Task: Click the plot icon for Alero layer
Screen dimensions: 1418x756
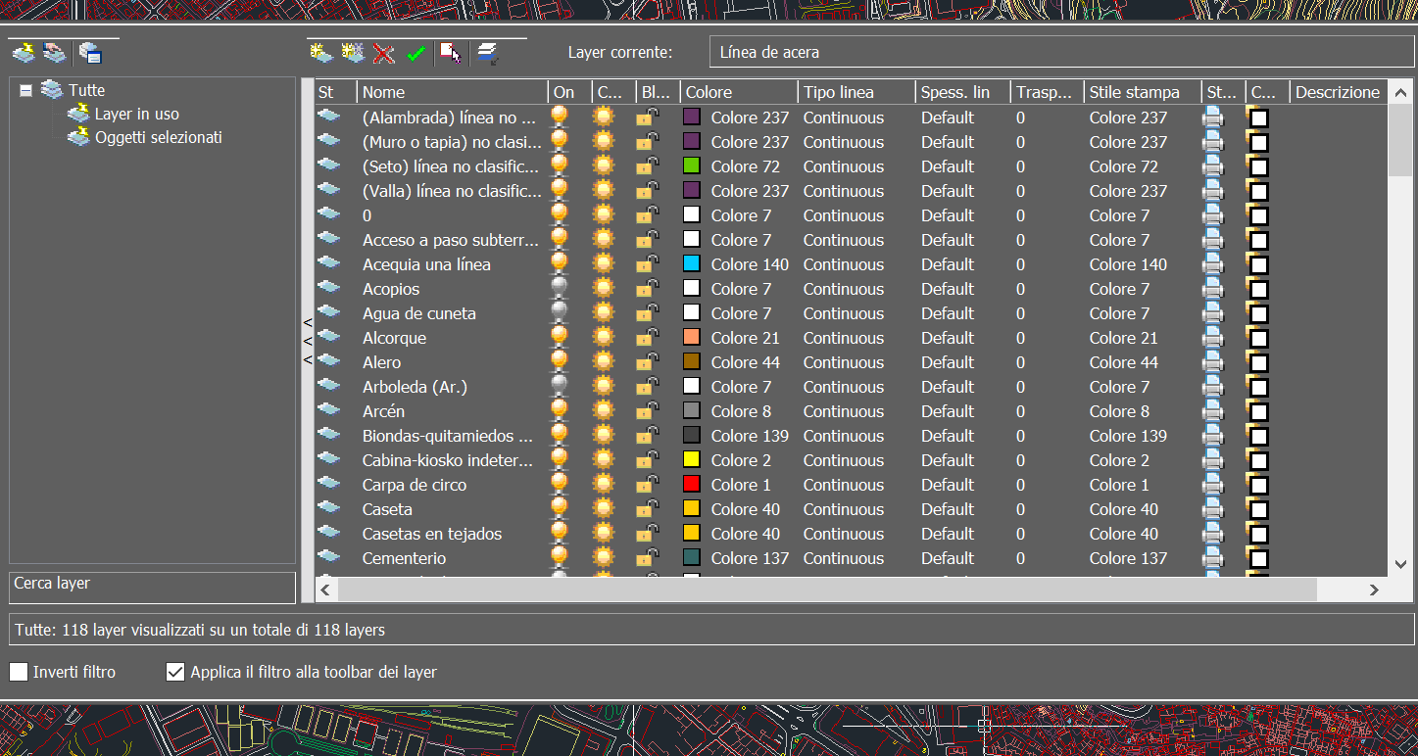Action: pos(1213,362)
